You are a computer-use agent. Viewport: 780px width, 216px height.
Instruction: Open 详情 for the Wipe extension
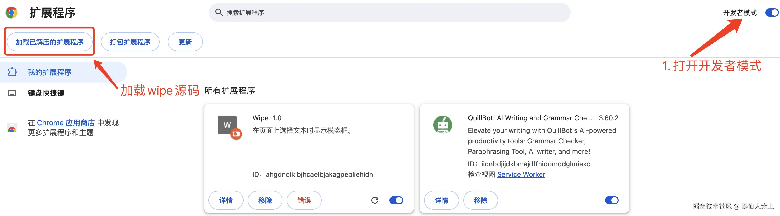pos(226,200)
